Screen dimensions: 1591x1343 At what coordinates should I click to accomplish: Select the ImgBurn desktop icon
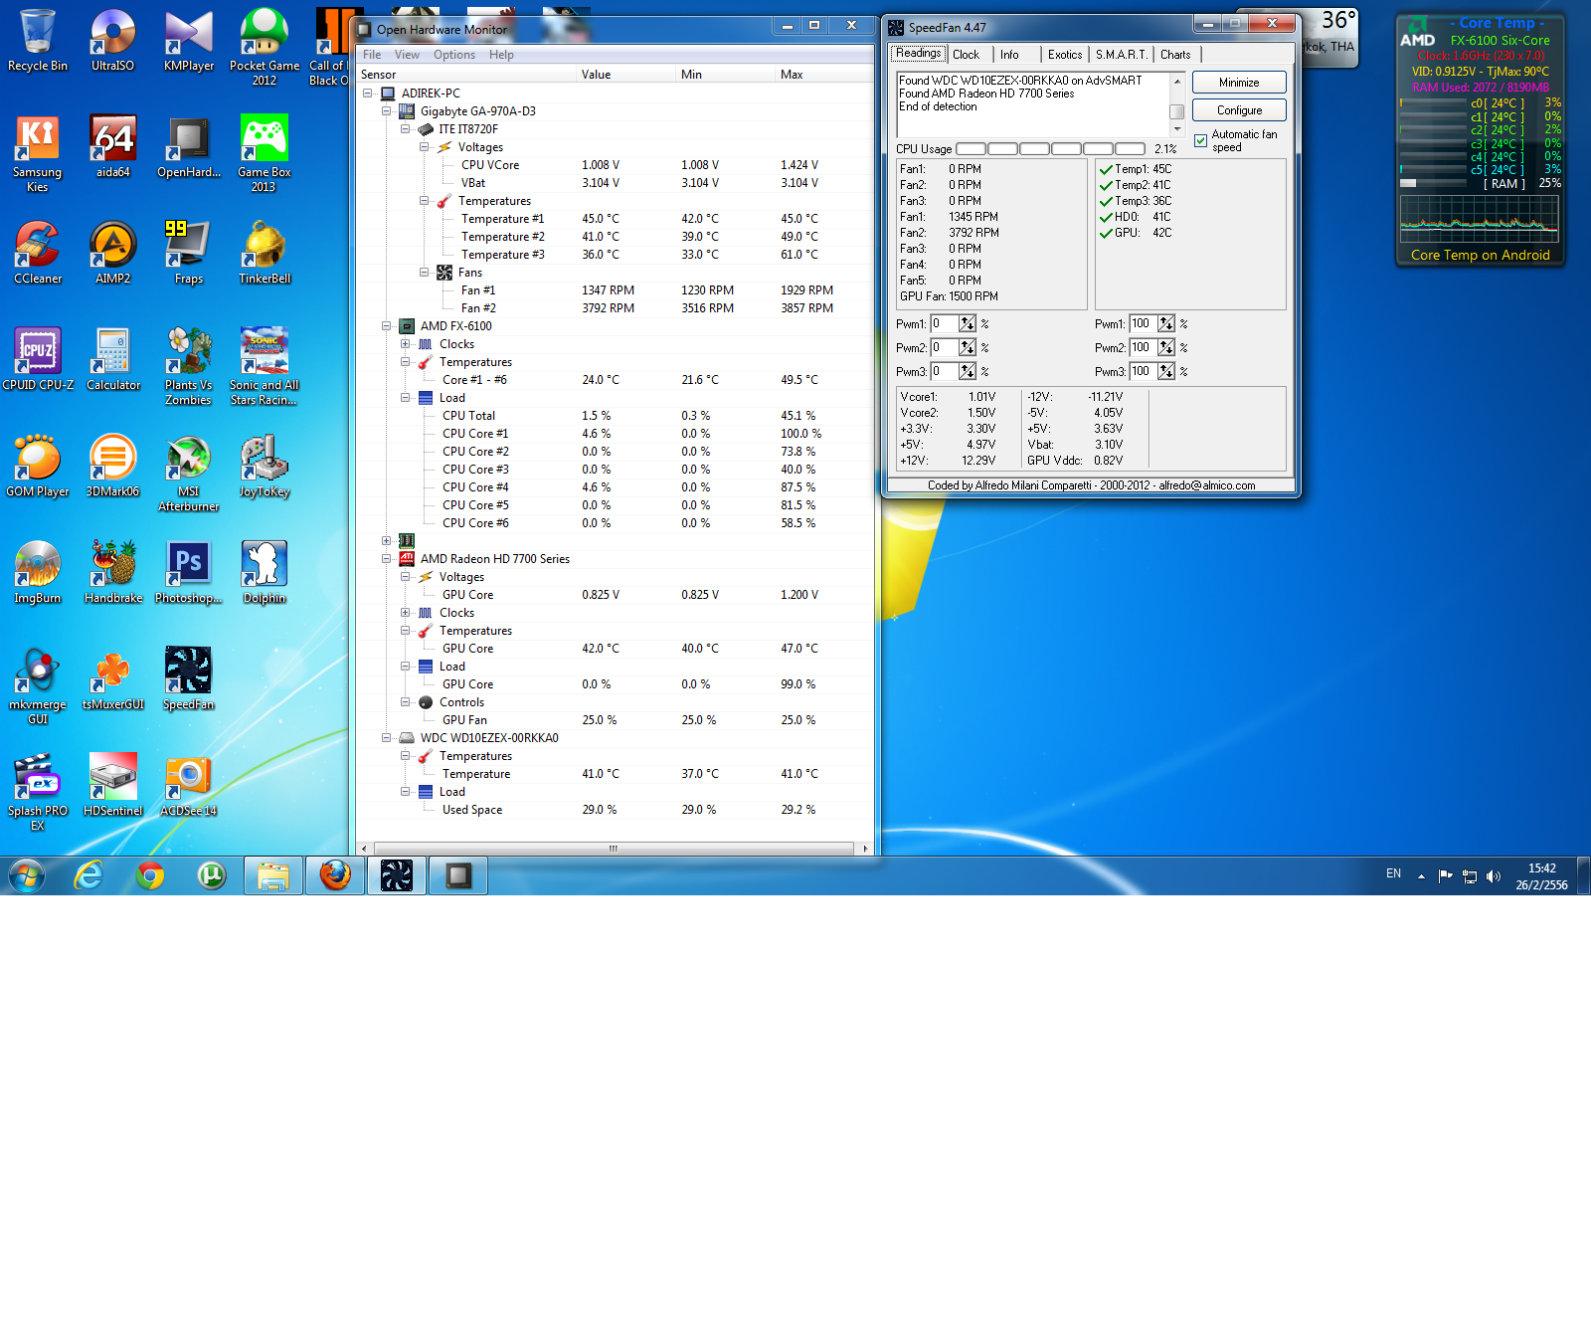coord(38,573)
